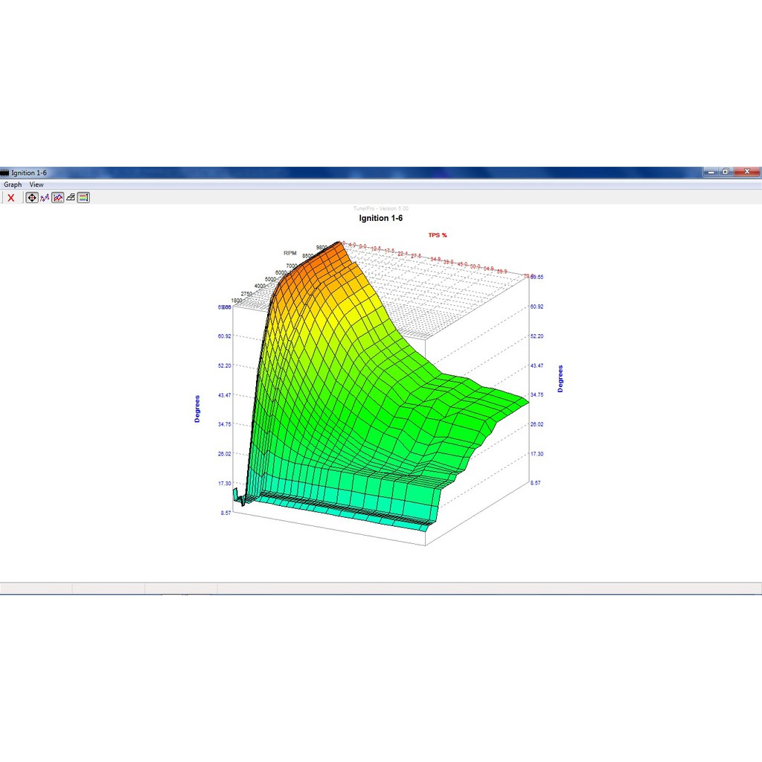The image size is (762, 762).
Task: Open the View menu
Action: (x=36, y=185)
